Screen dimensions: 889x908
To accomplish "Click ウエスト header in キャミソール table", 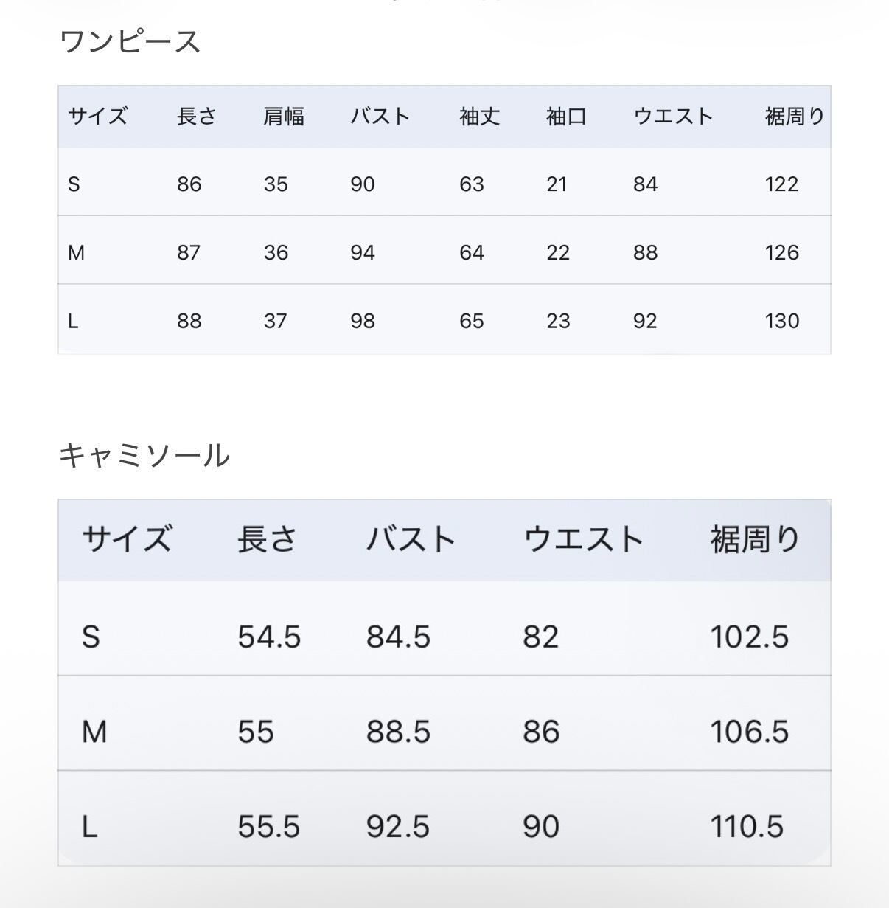I will tap(583, 539).
